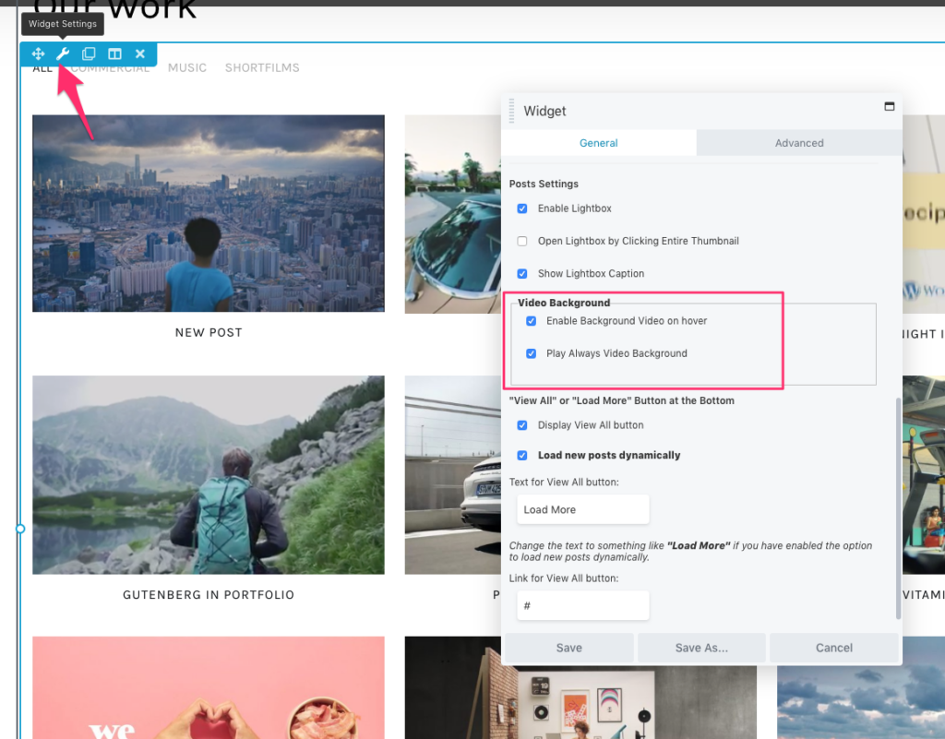Viewport: 945px width, 739px height.
Task: Uncheck Display View All button option
Action: [x=522, y=425]
